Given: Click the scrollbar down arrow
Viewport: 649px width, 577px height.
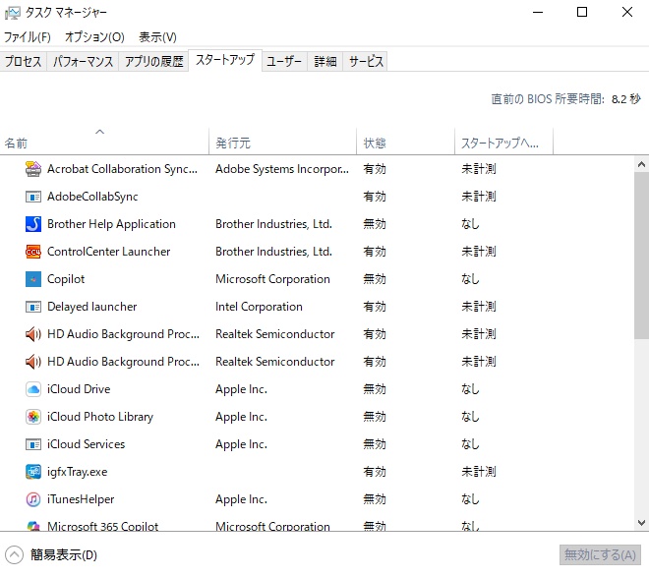Looking at the screenshot, I should (x=641, y=523).
